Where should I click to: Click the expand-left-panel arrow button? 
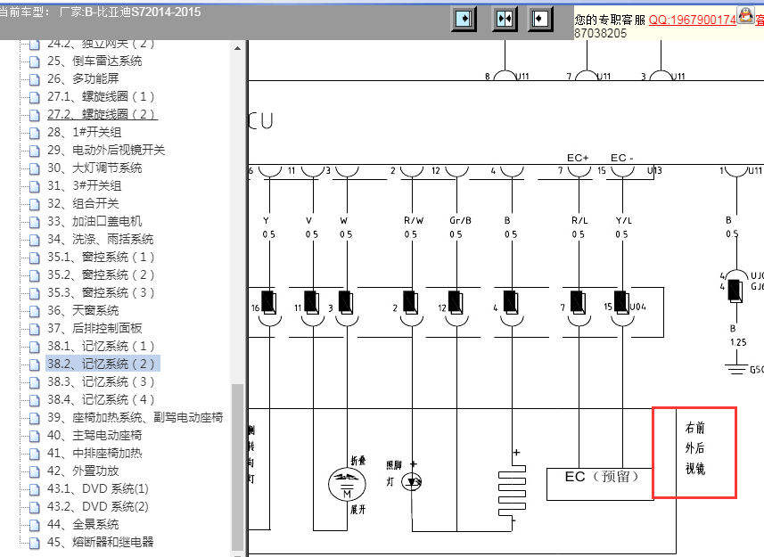click(x=464, y=19)
